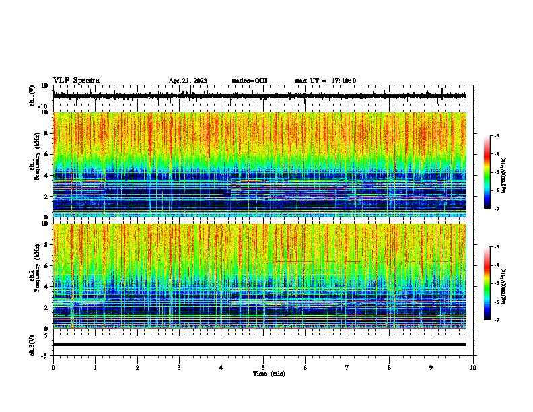Pick the ch.1 spectrogram color bar
Image resolution: width=533 pixels, height=412 pixels.
487,172
